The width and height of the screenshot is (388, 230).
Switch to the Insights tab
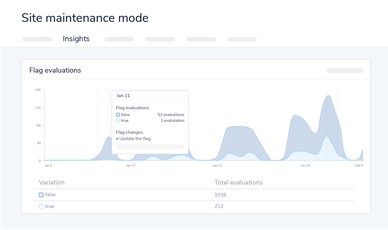tap(76, 39)
